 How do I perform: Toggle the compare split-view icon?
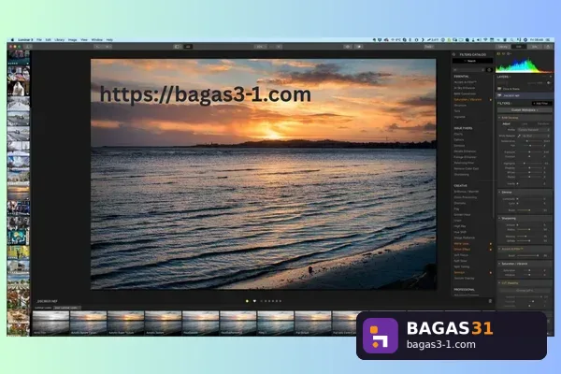click(177, 47)
